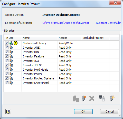Click the Transfer Library computer icon
Viewport: 123px width, 119px height.
pos(102,98)
